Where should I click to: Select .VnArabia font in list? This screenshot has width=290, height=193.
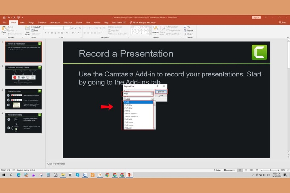(138, 105)
